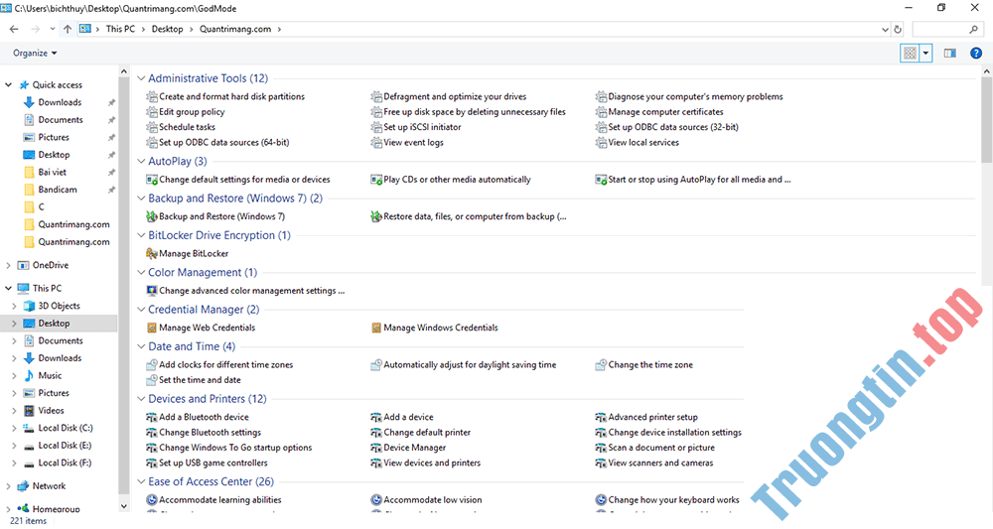
Task: Select Desktop in the address breadcrumb
Action: [167, 29]
